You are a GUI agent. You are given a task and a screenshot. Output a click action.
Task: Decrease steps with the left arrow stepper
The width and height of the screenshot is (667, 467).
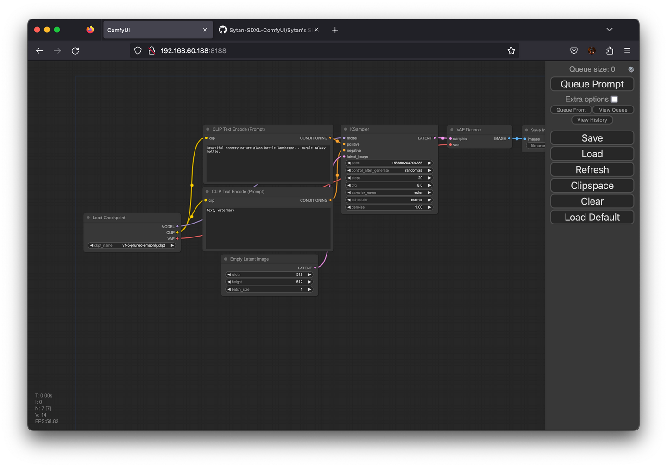coord(349,178)
